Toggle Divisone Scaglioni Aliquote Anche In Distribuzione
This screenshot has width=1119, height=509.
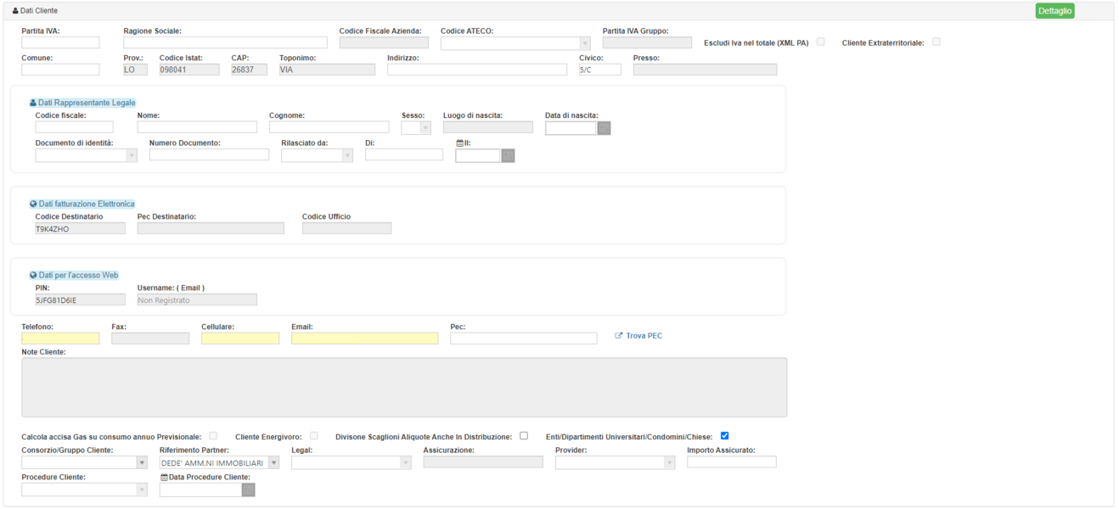tap(524, 436)
